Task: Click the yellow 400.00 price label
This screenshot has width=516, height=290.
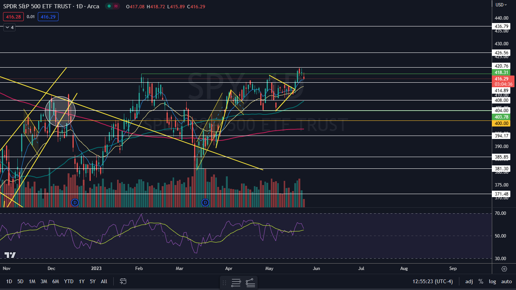Action: 502,123
